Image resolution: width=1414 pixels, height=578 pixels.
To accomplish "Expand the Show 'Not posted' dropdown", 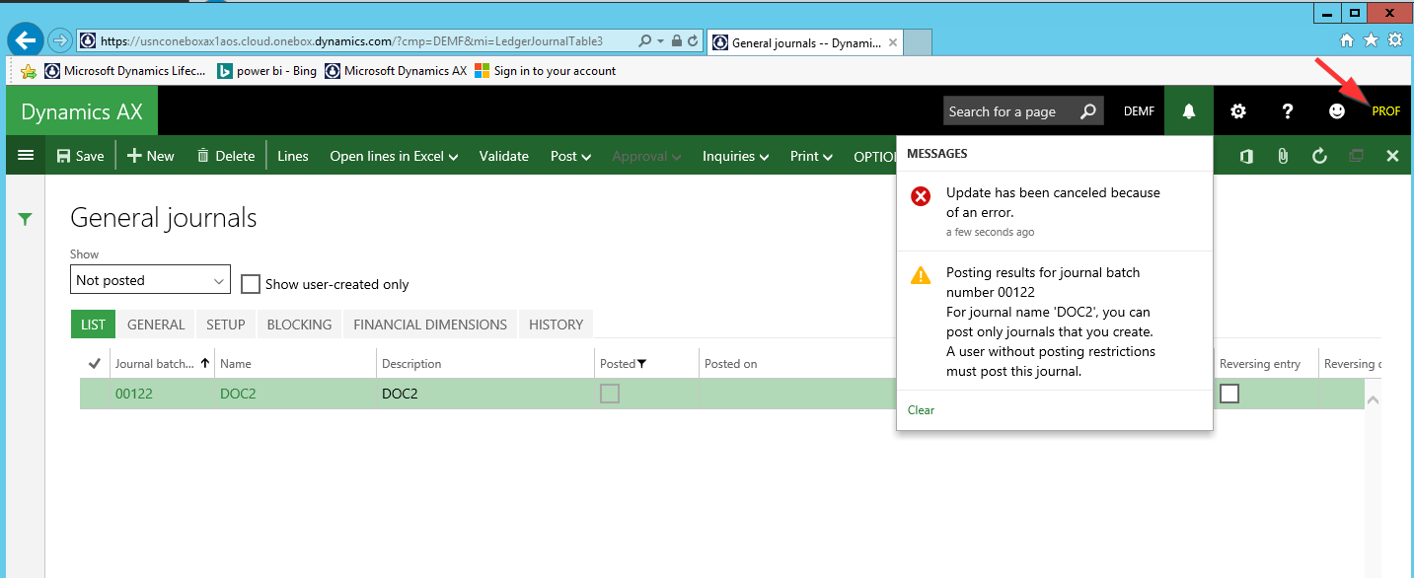I will pyautogui.click(x=150, y=280).
